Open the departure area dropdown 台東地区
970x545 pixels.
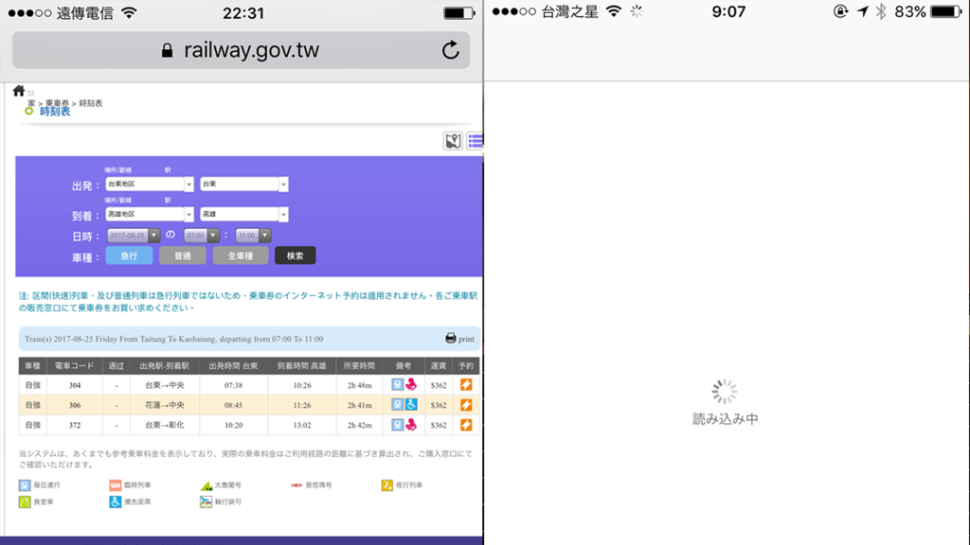pos(150,185)
